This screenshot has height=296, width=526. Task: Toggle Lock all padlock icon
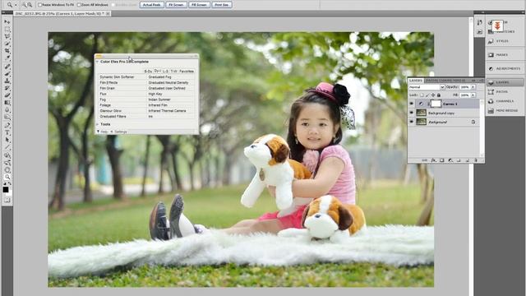pos(438,95)
